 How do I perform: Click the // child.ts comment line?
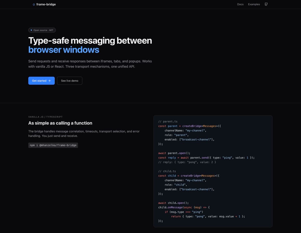click(167, 171)
